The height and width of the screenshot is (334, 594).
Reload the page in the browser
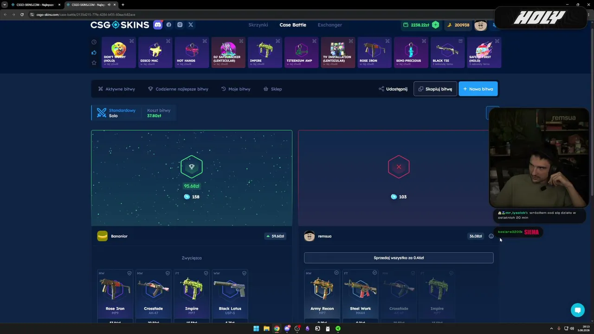[x=22, y=14]
